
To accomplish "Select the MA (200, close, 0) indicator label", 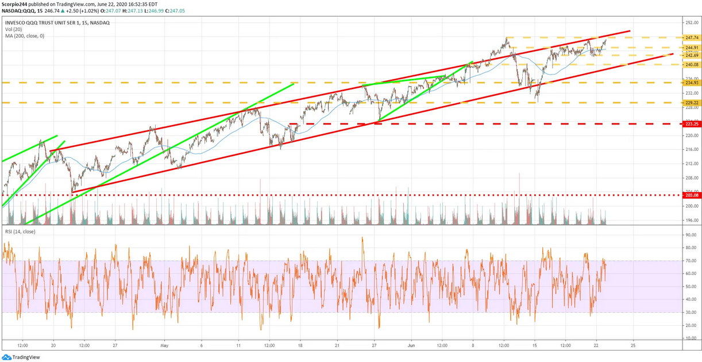I will (25, 36).
